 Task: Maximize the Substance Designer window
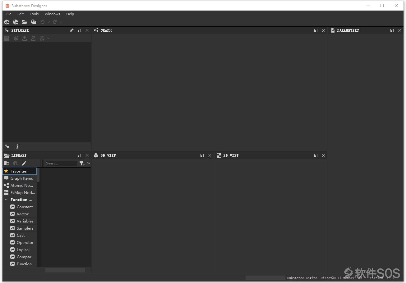pyautogui.click(x=382, y=6)
